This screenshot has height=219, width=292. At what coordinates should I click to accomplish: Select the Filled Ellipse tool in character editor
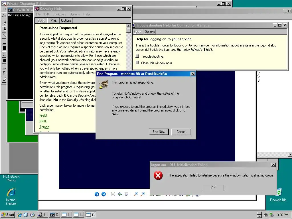point(5,60)
